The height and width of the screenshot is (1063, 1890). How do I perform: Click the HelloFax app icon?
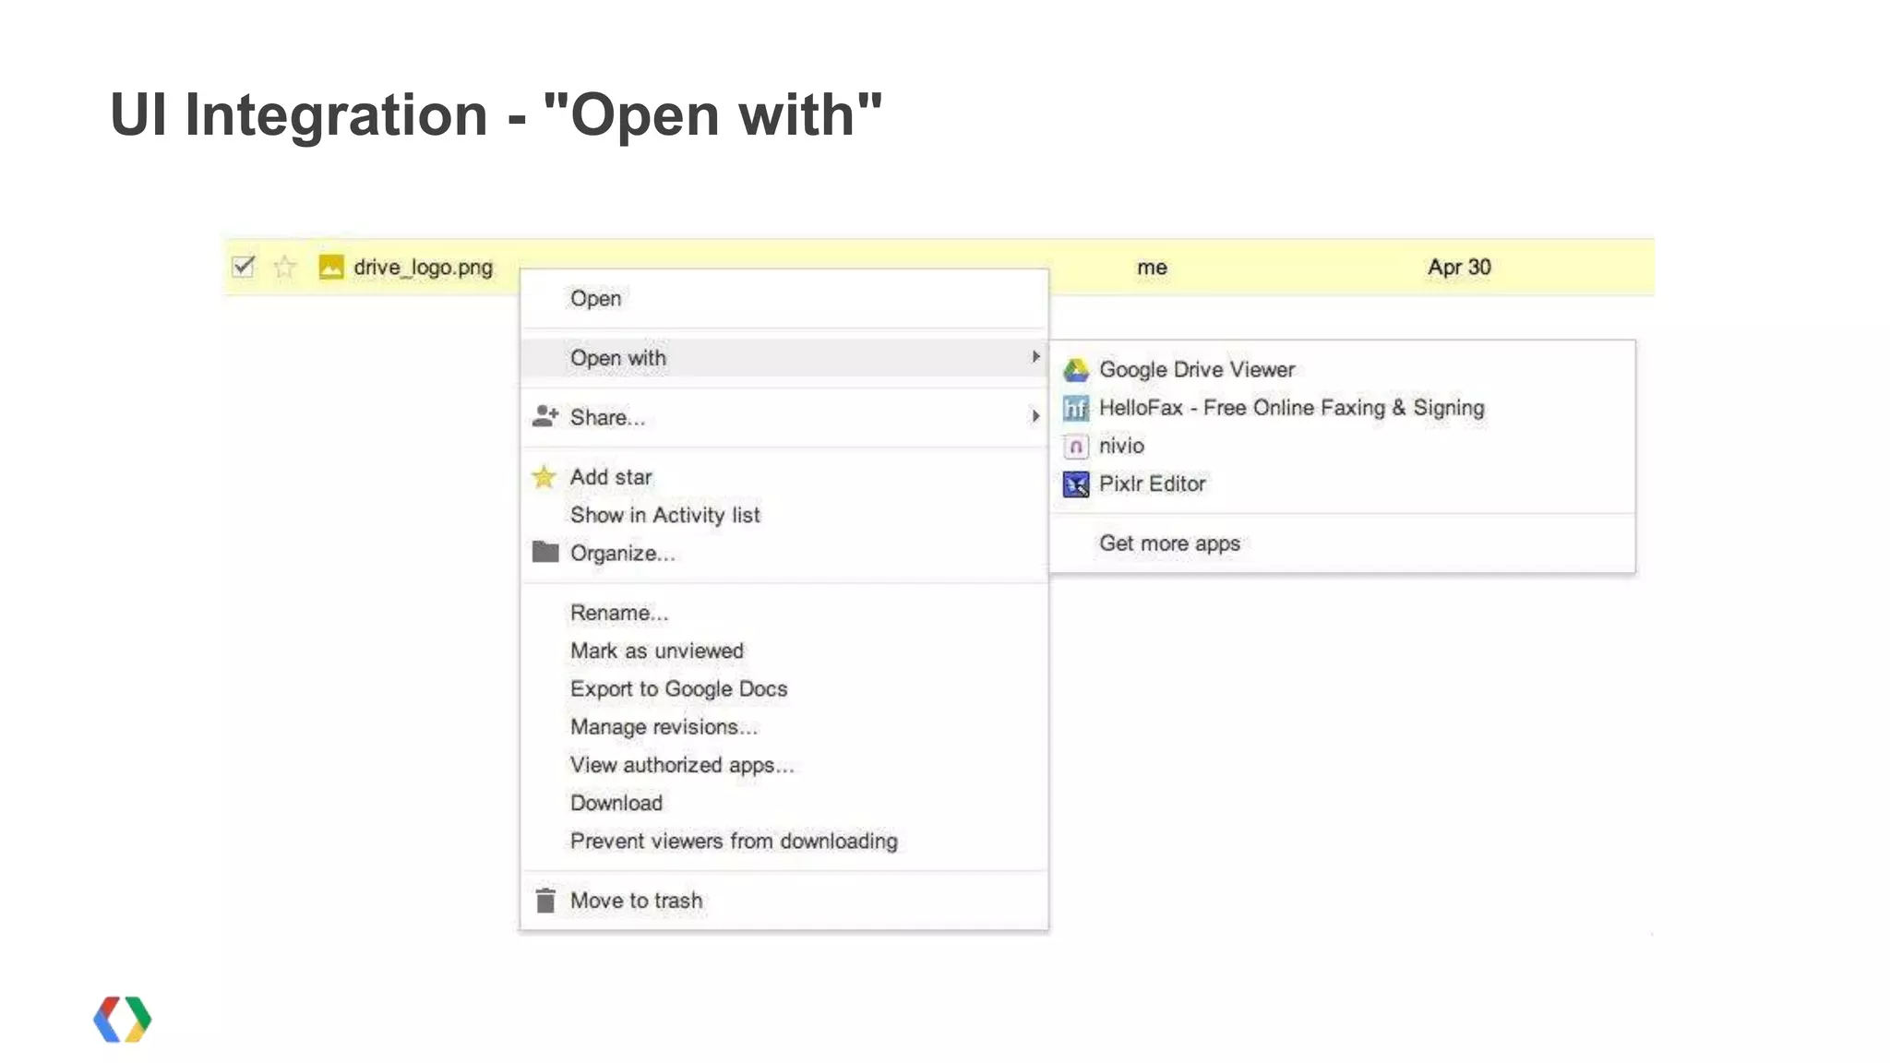(x=1076, y=408)
